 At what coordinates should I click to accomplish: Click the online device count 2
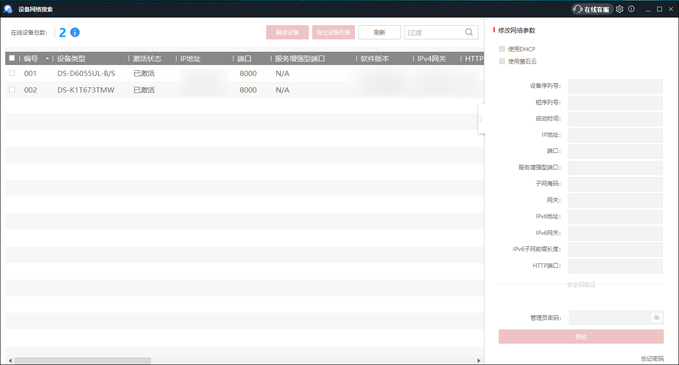coord(63,33)
